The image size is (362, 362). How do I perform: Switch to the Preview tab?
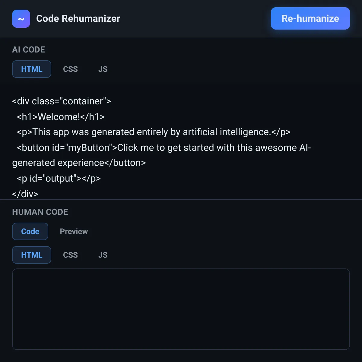click(74, 231)
